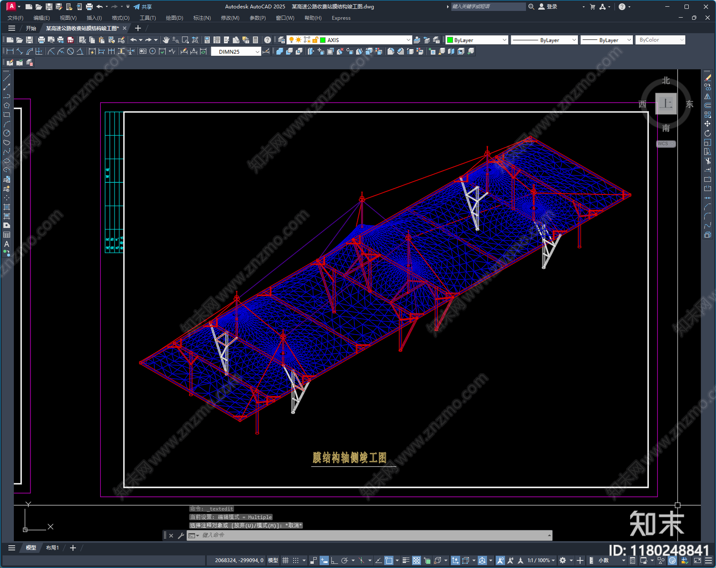Click the Diameter Dimension tool icon
Viewport: 716px width, 568px height.
point(70,52)
